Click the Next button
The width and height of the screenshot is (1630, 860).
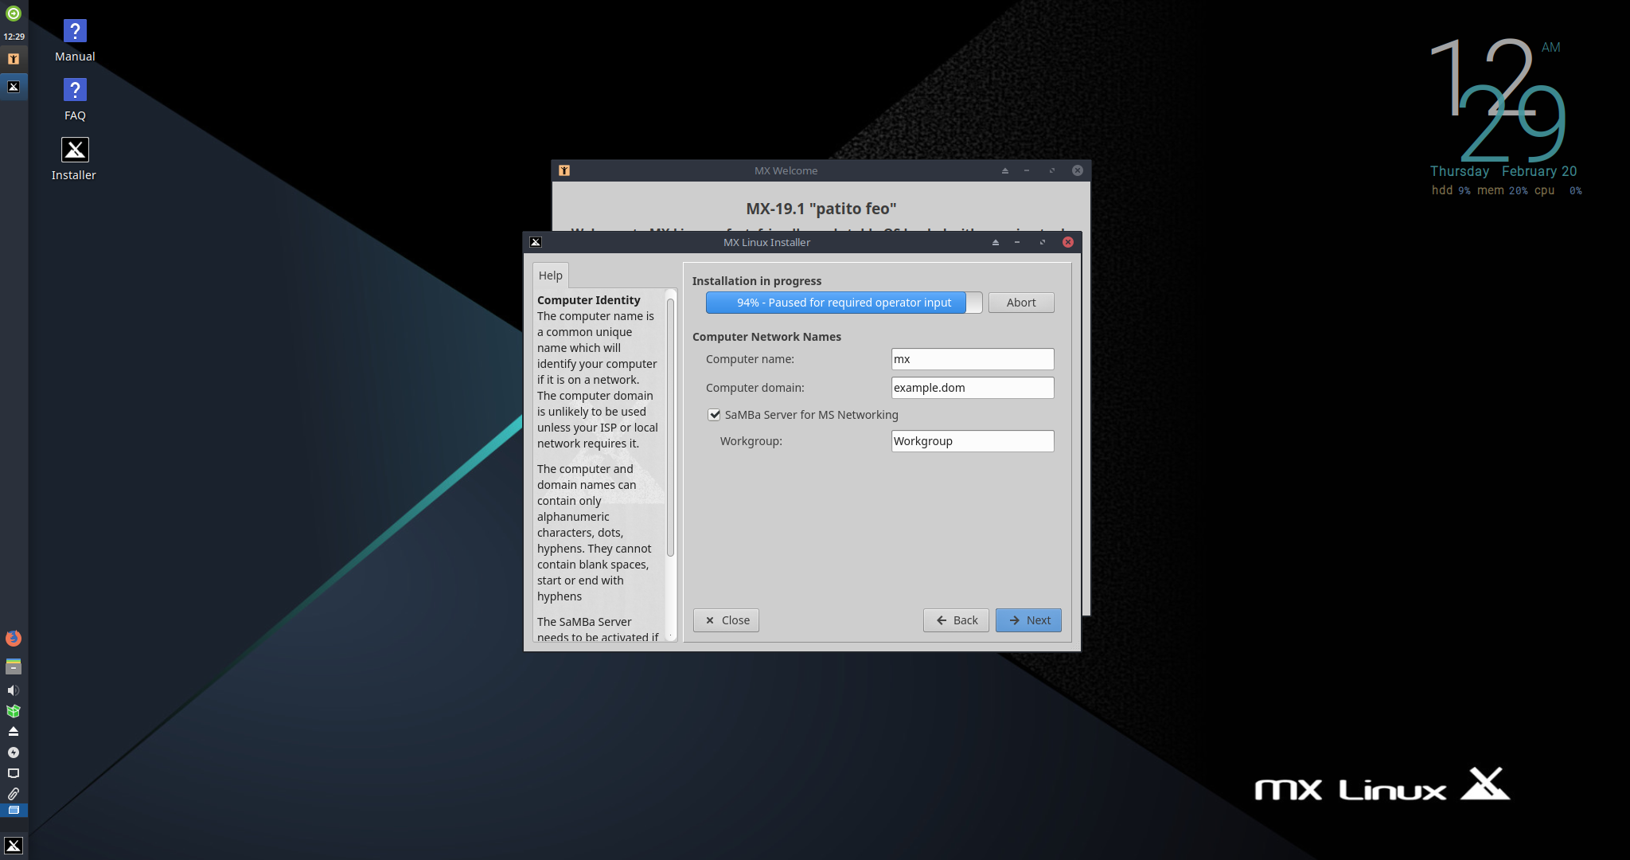click(1028, 620)
